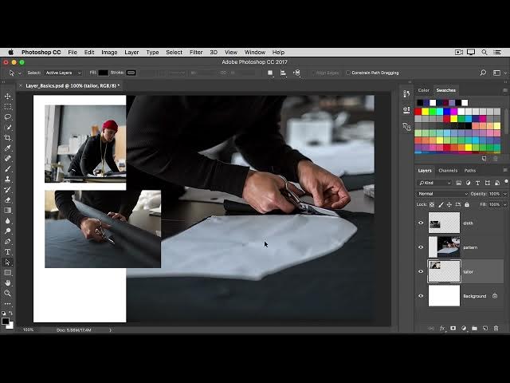Switch to the Channels tab
Viewport: 510px width, 383px height.
point(448,170)
